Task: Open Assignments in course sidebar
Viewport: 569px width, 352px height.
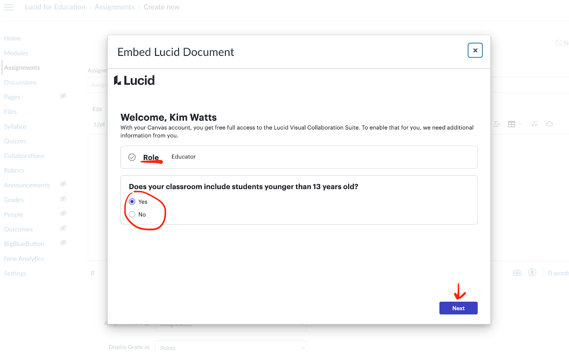Action: [x=22, y=68]
